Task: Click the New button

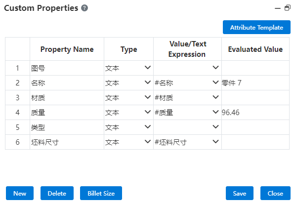Action: (x=20, y=193)
